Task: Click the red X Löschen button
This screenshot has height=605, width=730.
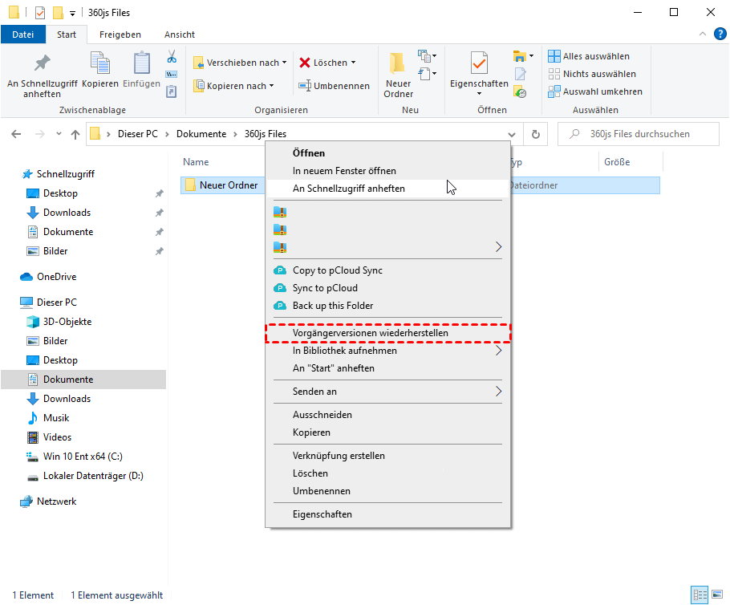Action: (x=323, y=63)
